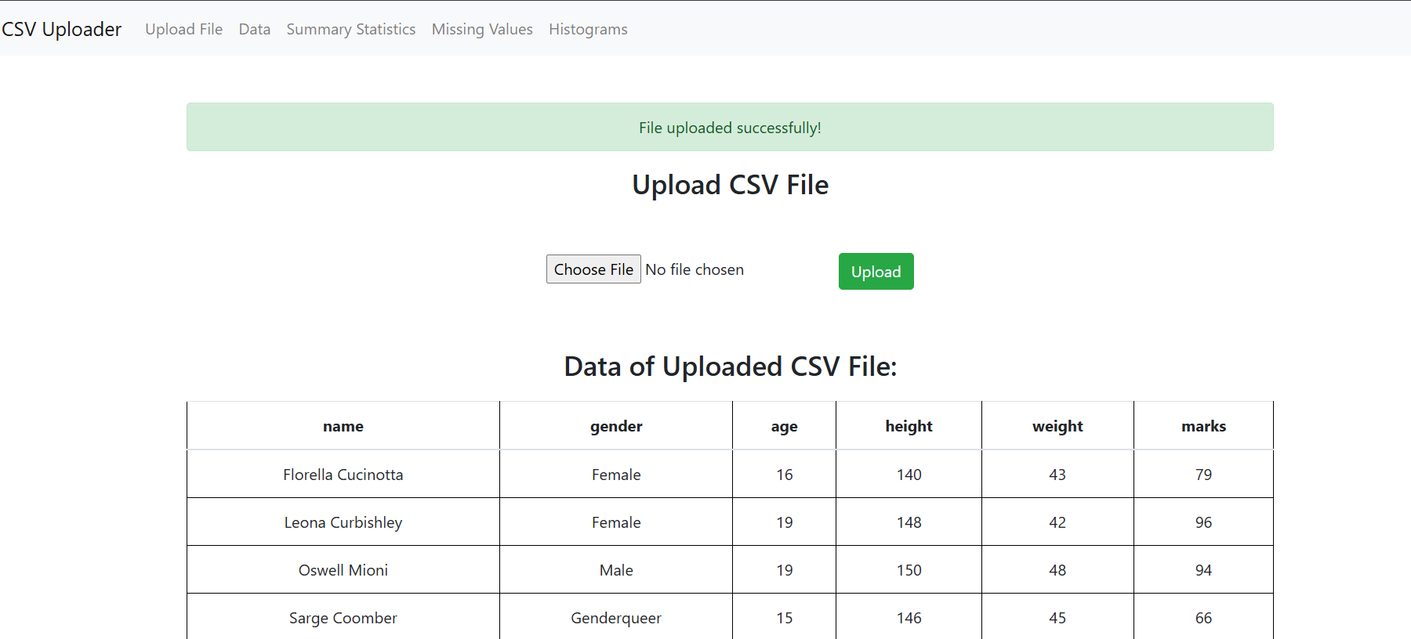This screenshot has width=1411, height=639.
Task: Select the name column header
Action: 343,426
